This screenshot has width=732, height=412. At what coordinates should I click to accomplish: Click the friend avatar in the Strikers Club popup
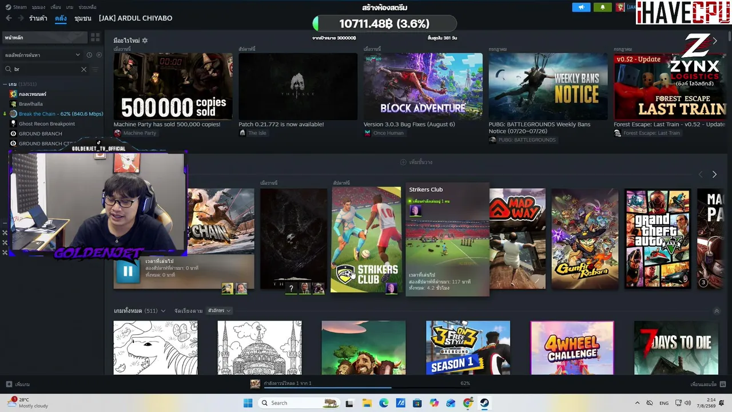click(415, 211)
